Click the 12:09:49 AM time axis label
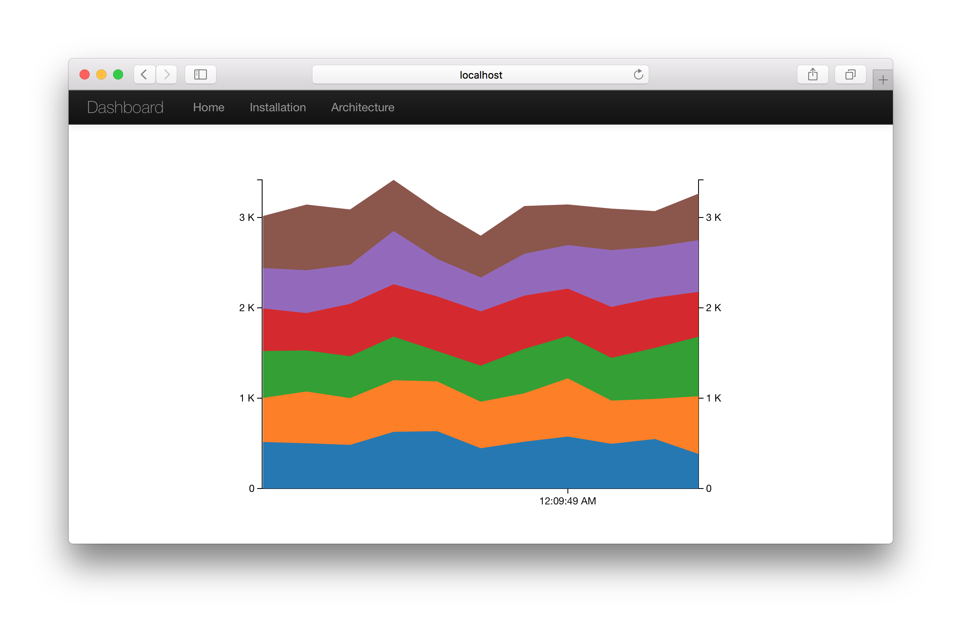 click(567, 501)
